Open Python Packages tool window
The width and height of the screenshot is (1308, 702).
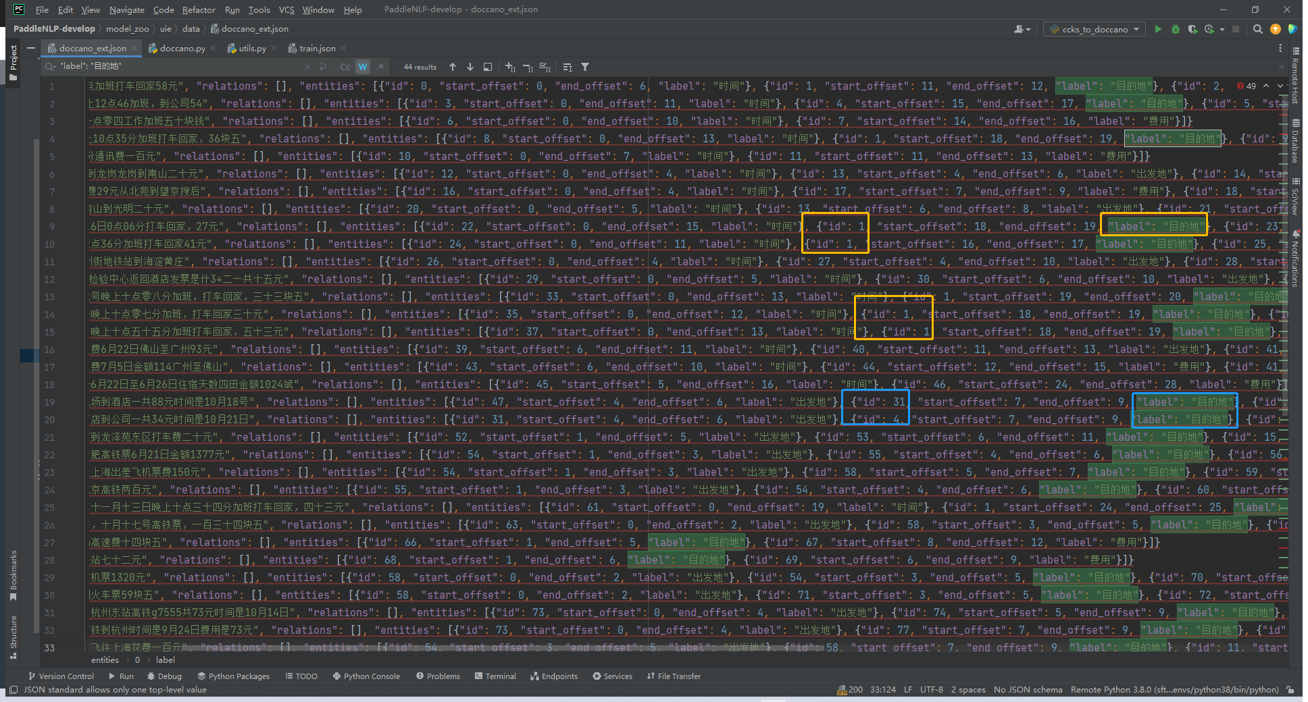(234, 676)
